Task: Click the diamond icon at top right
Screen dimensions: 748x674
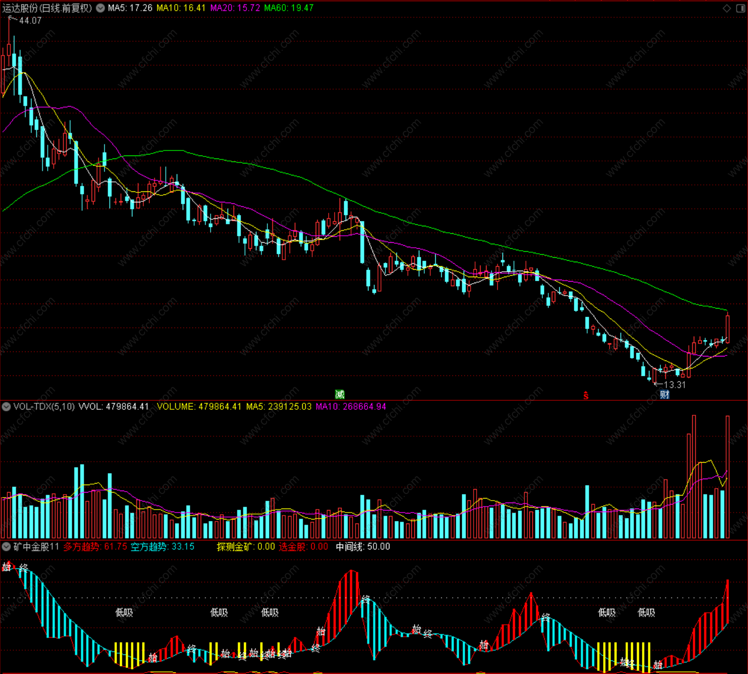Action: point(727,8)
